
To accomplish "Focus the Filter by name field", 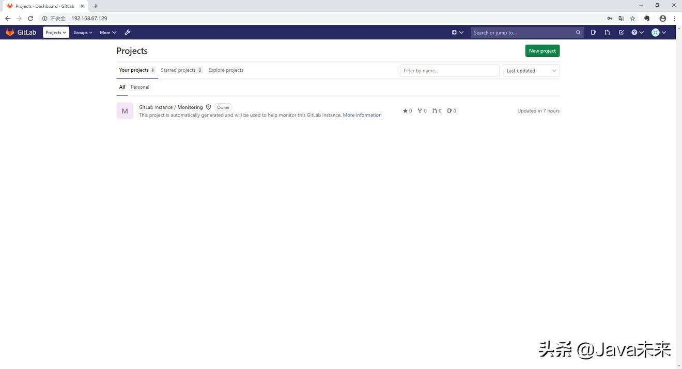I will point(449,71).
